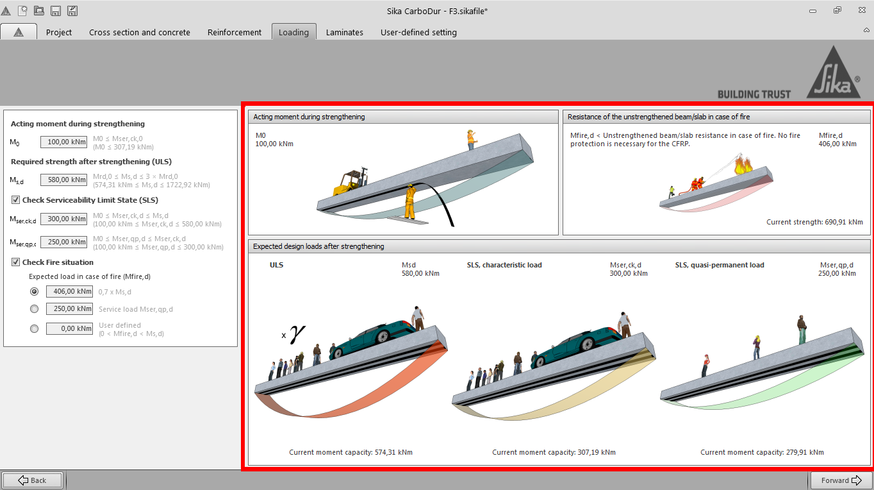Viewport: 874px width, 490px height.
Task: Click the 0,00 kNm user defined field
Action: (x=69, y=328)
